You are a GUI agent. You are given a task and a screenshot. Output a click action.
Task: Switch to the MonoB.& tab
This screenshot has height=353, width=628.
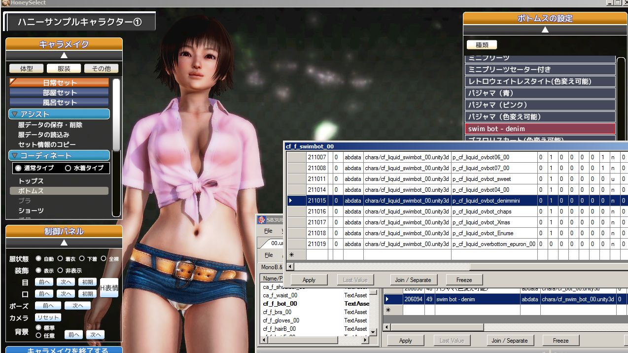pyautogui.click(x=272, y=267)
